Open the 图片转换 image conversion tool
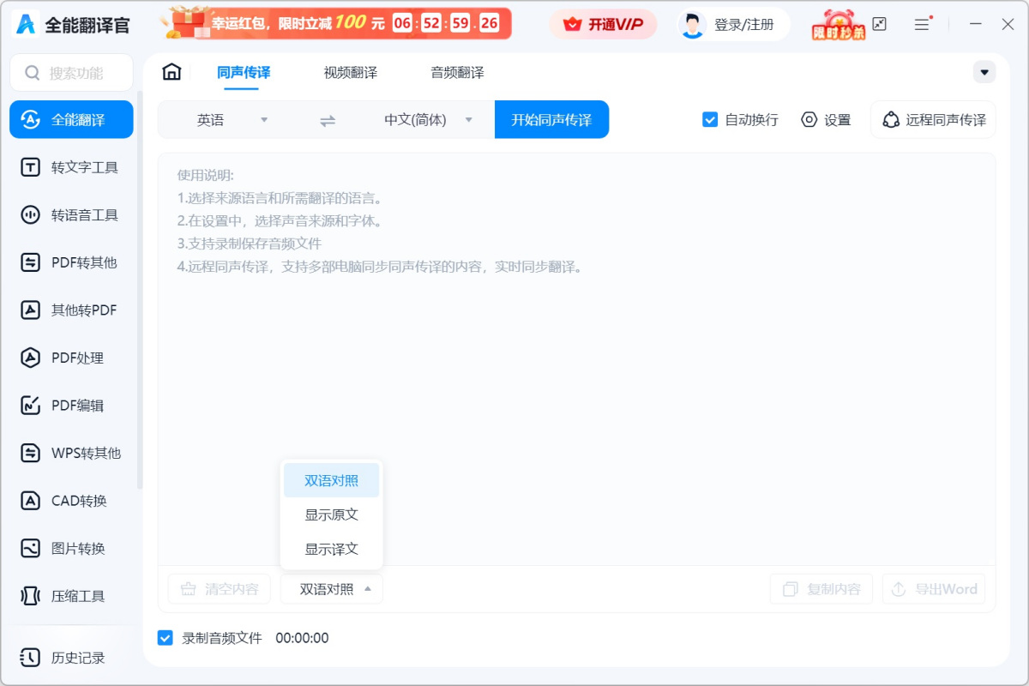Image resolution: width=1029 pixels, height=686 pixels. pos(71,549)
